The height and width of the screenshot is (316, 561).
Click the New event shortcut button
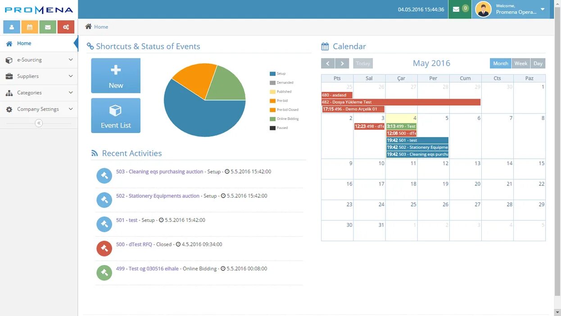[116, 76]
